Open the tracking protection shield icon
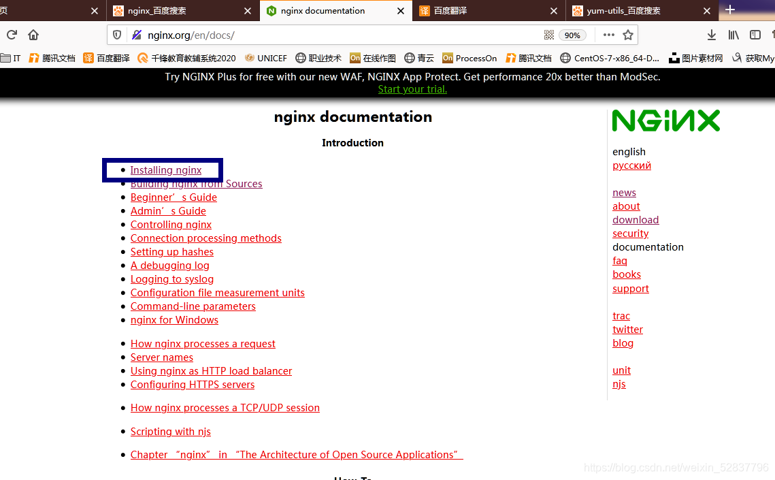775x480 pixels. pyautogui.click(x=117, y=35)
